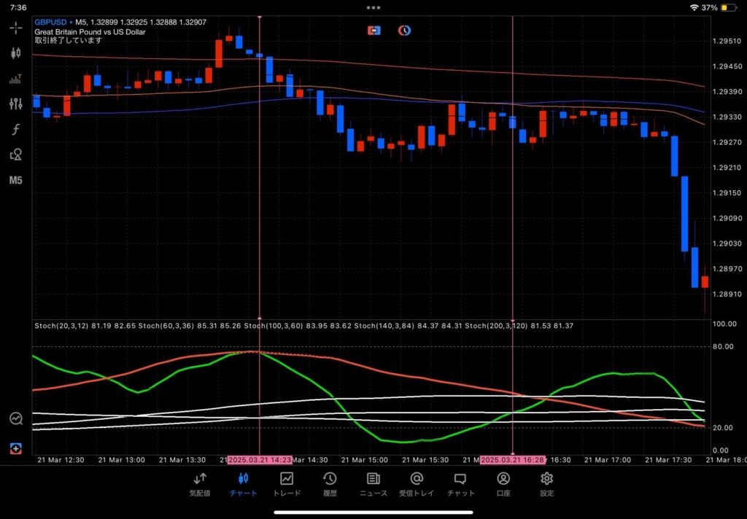Open chart type candlestick icon
747x519 pixels.
tap(16, 53)
